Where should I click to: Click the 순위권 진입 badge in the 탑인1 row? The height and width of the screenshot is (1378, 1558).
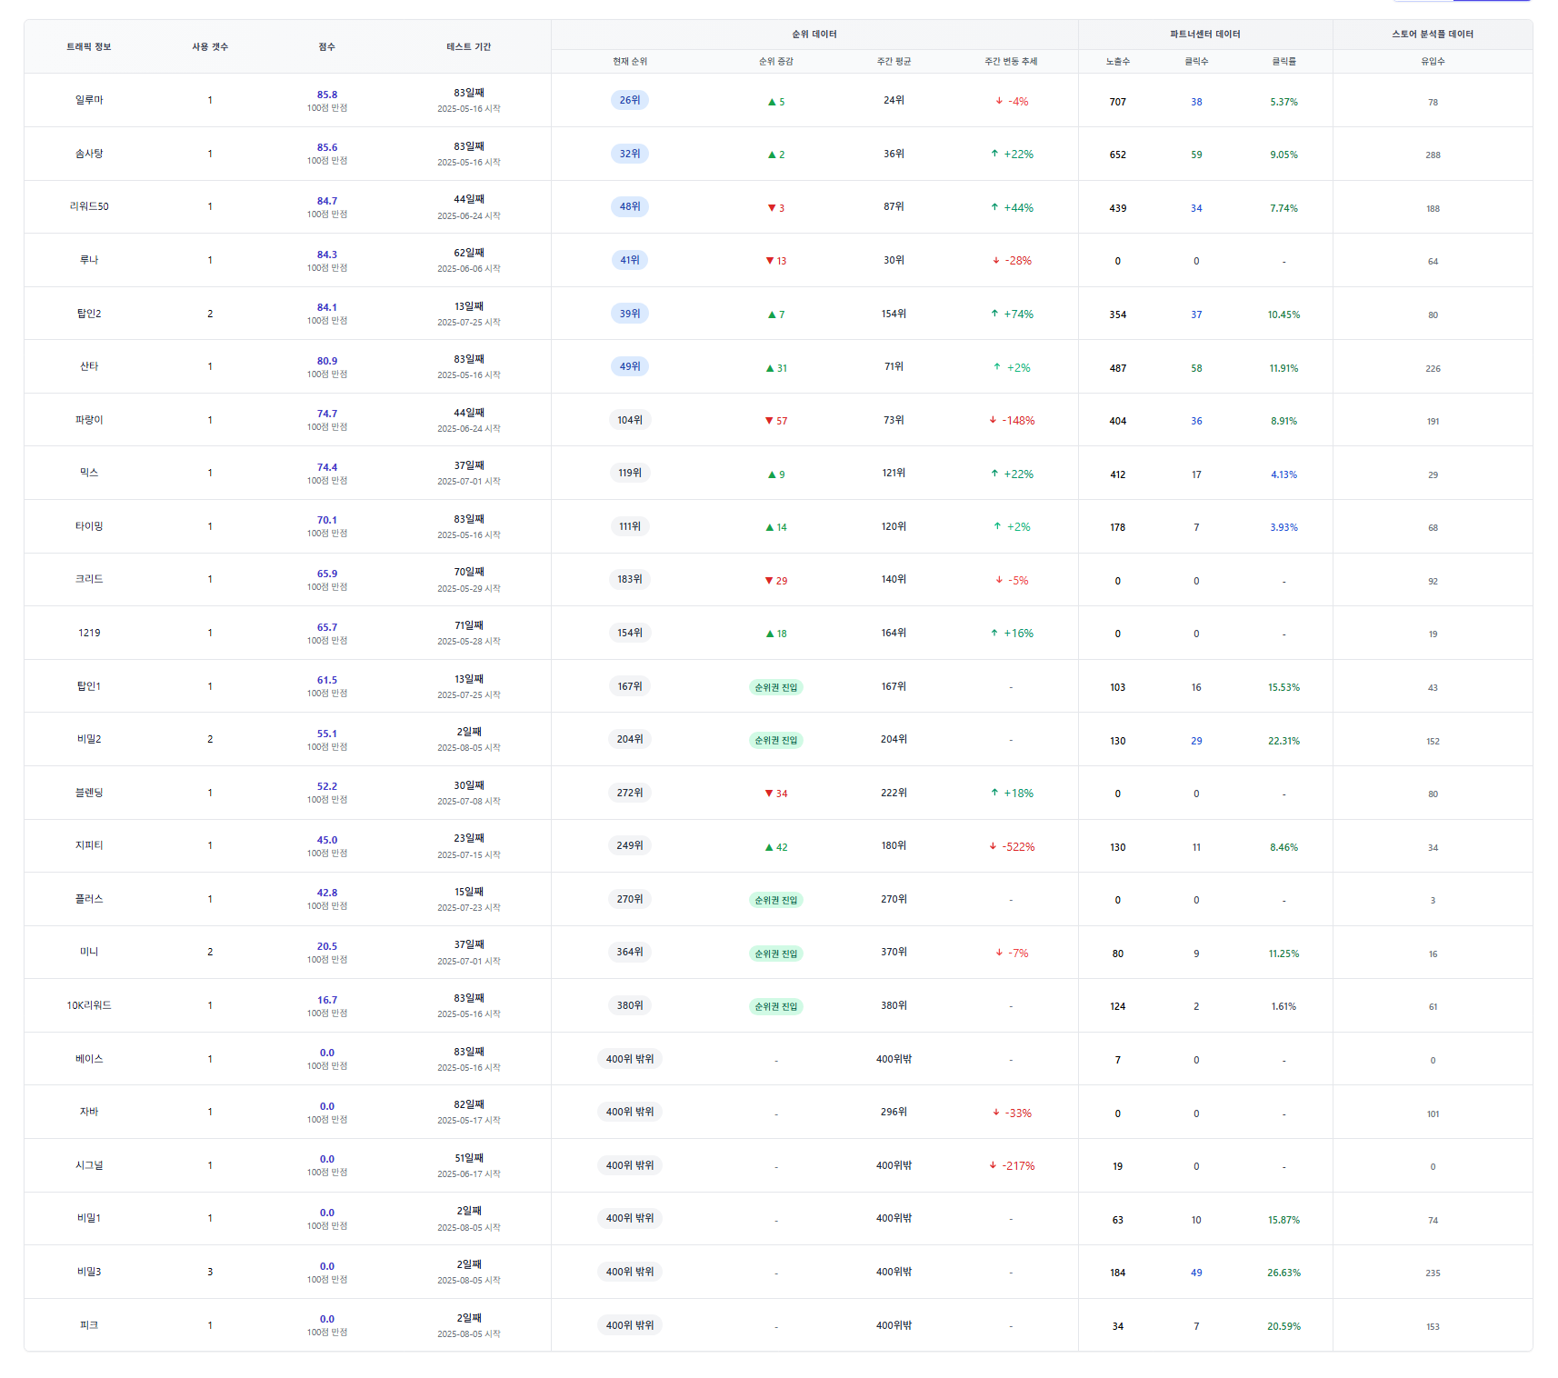point(776,687)
